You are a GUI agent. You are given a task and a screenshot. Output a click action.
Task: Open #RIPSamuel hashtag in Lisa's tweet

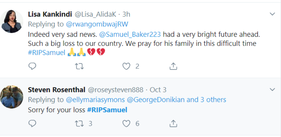(47, 52)
